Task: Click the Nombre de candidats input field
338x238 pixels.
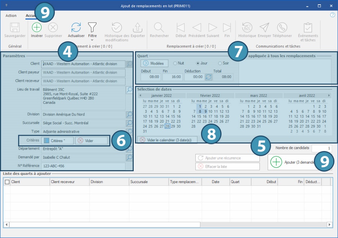Action: pos(322,148)
